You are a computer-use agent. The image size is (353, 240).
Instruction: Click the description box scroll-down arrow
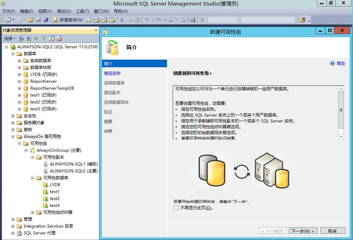[341, 137]
